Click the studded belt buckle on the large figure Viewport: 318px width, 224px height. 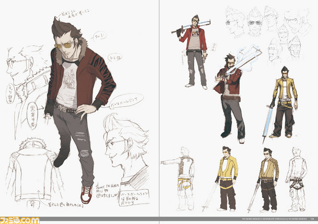pyautogui.click(x=62, y=107)
